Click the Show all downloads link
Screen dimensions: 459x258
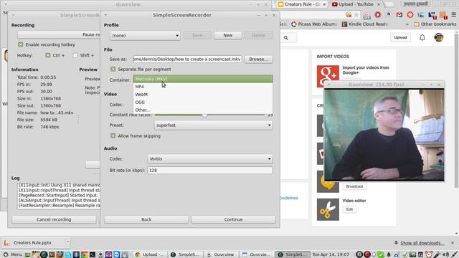pyautogui.click(x=422, y=243)
